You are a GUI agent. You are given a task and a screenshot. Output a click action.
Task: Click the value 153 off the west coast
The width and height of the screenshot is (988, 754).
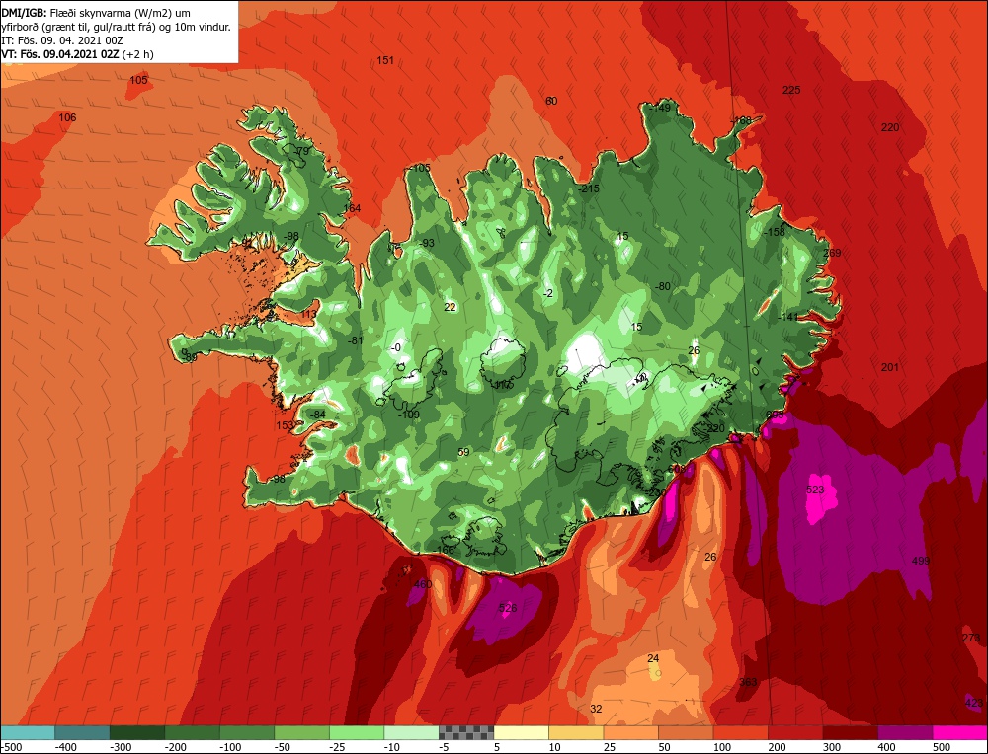[x=285, y=426]
